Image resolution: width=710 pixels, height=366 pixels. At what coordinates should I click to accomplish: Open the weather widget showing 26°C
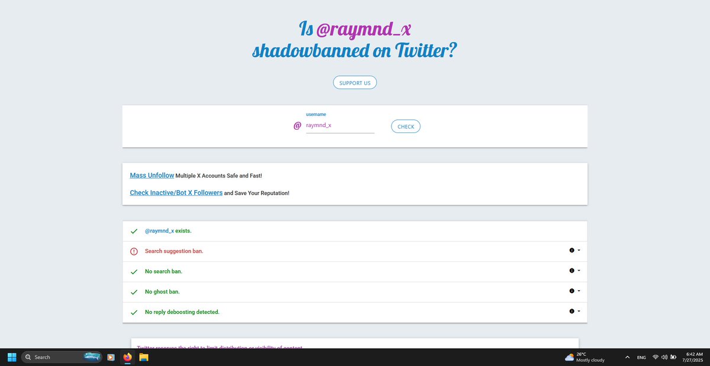tap(584, 357)
